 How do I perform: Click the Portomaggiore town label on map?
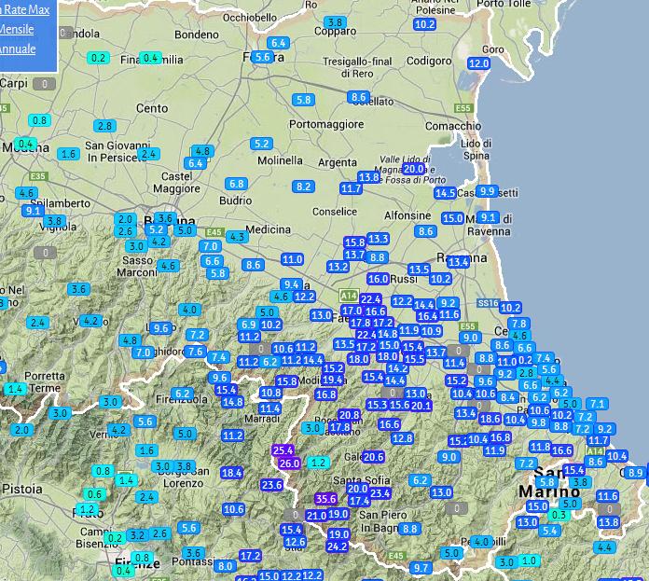click(x=326, y=124)
